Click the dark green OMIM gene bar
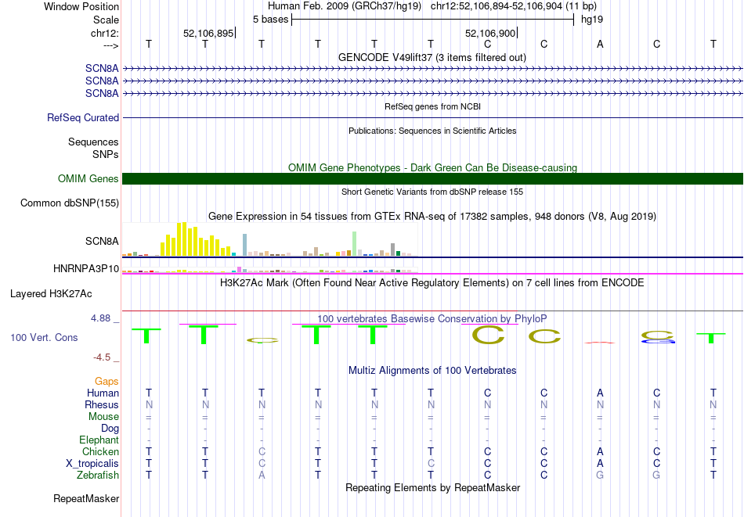The height and width of the screenshot is (517, 744). tap(432, 178)
